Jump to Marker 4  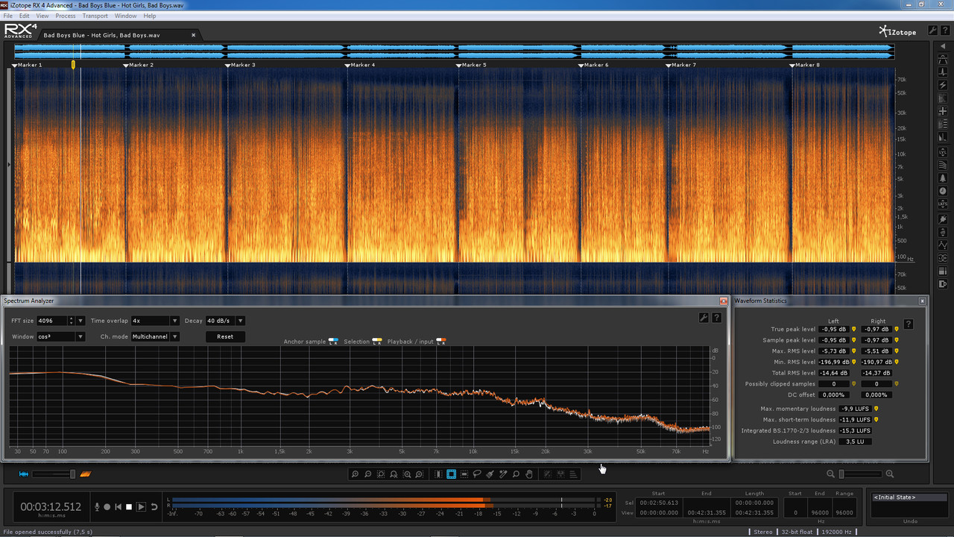click(x=361, y=65)
